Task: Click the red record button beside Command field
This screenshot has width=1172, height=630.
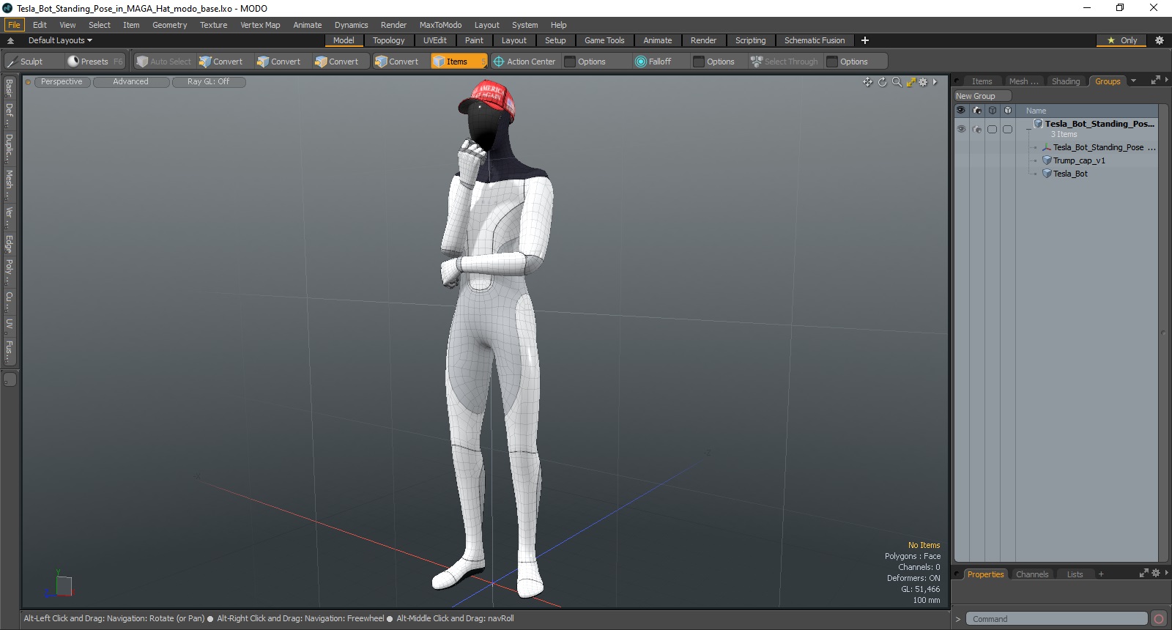Action: click(1159, 619)
